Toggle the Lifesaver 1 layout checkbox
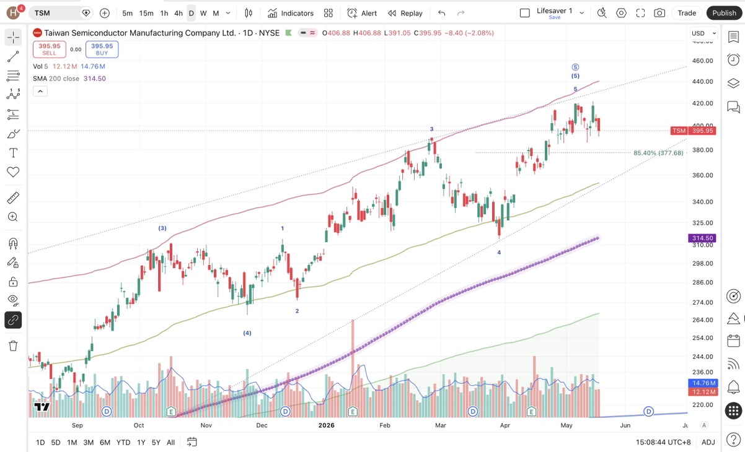The width and height of the screenshot is (745, 452). pyautogui.click(x=525, y=13)
